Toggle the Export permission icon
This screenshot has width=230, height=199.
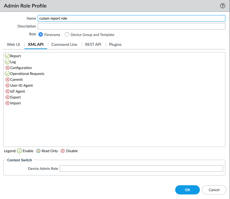[x=8, y=97]
